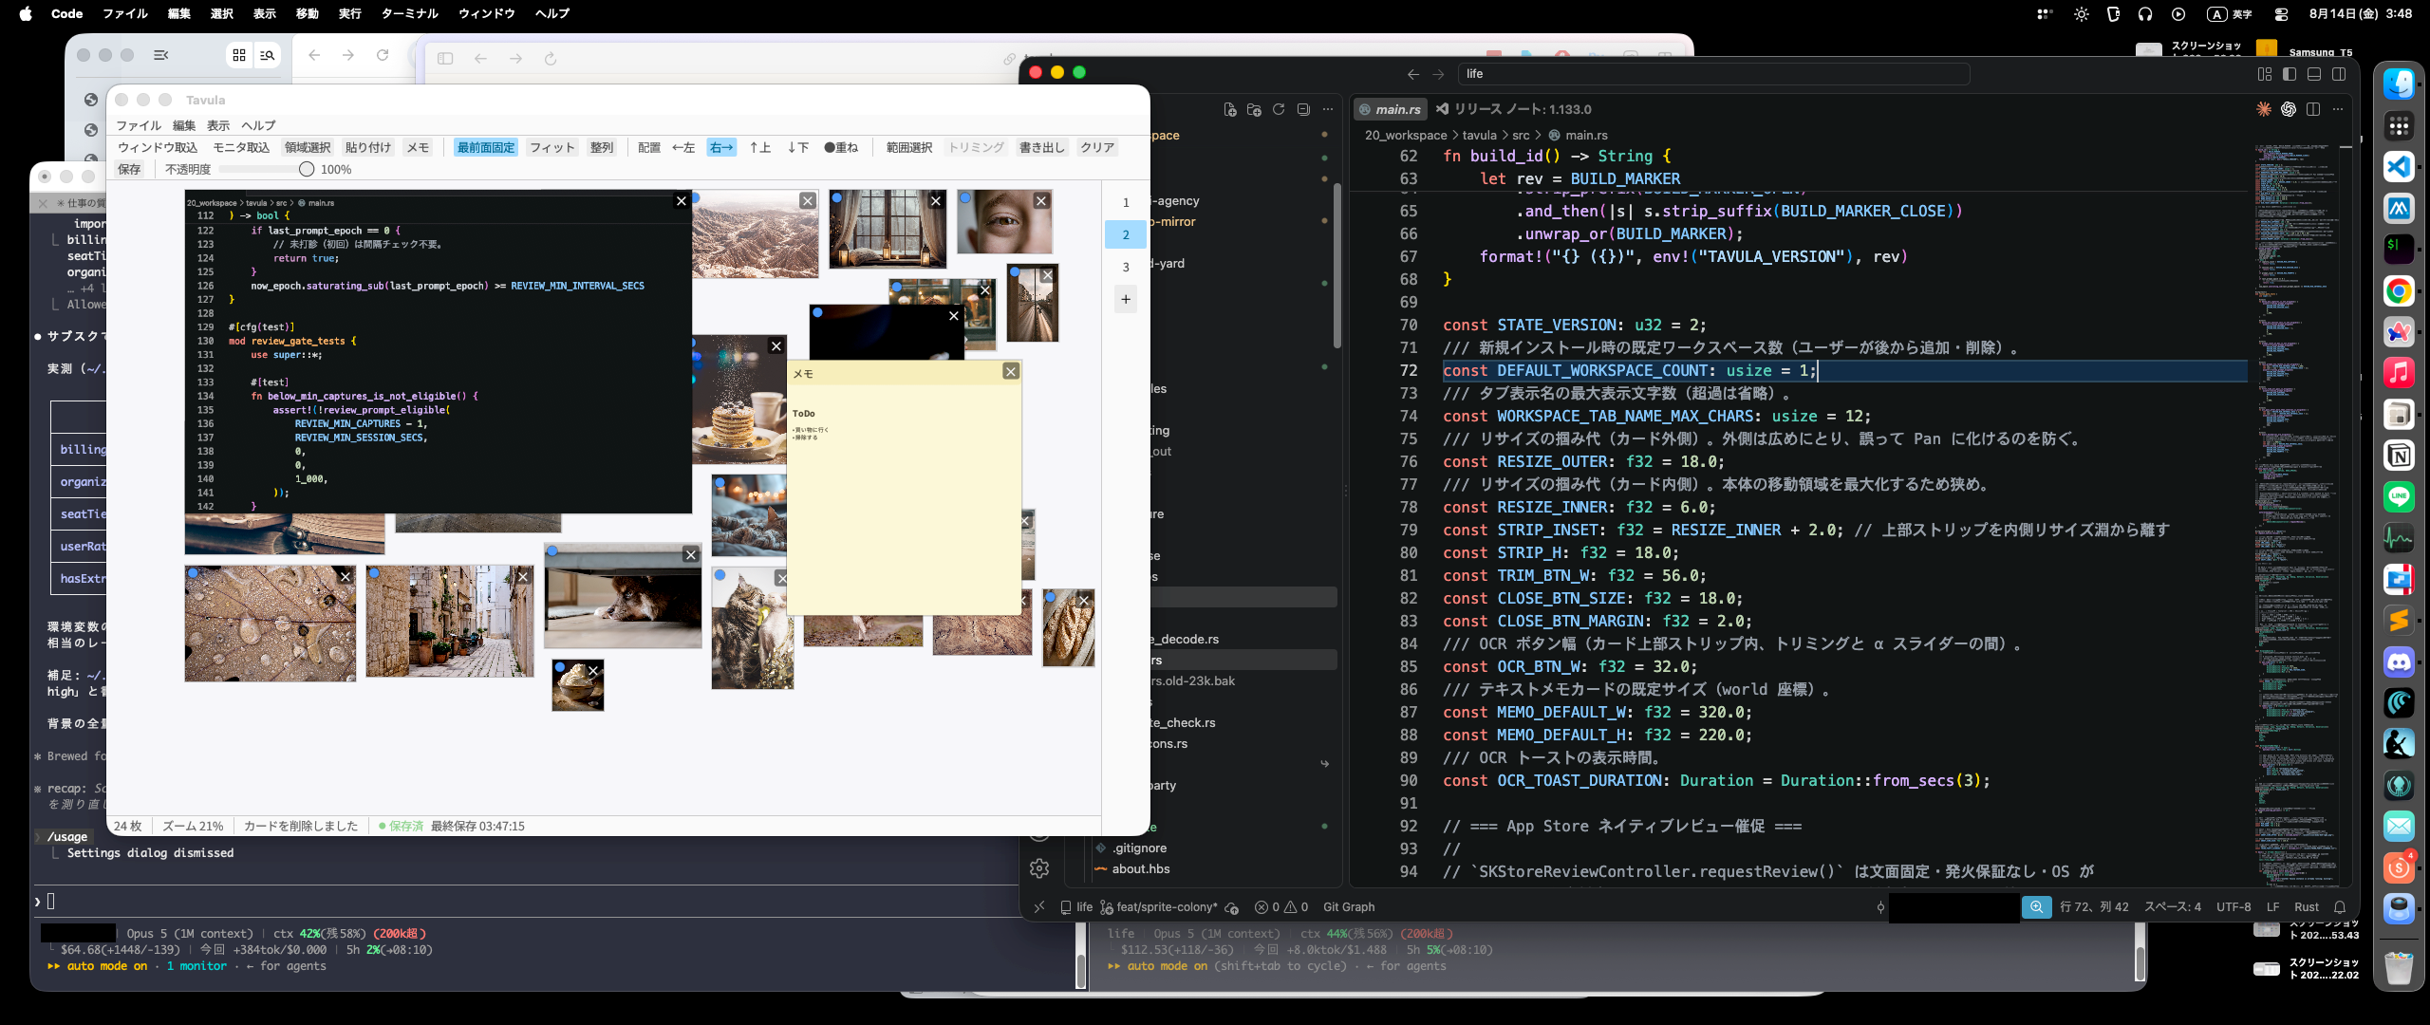Select ↑上 placement direction in Tavula
The height and width of the screenshot is (1025, 2430).
pyautogui.click(x=759, y=147)
